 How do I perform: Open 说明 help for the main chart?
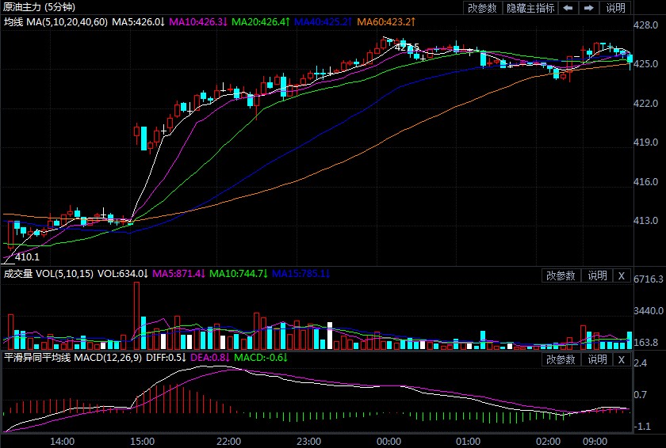616,8
